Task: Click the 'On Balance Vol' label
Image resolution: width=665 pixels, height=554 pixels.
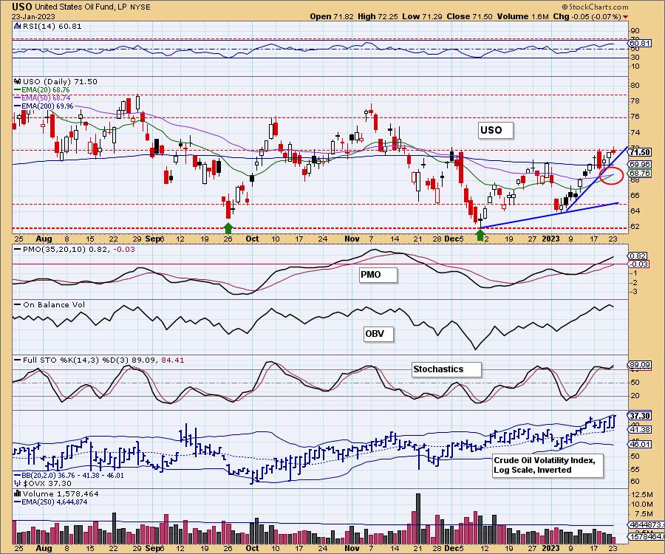Action: coord(50,304)
